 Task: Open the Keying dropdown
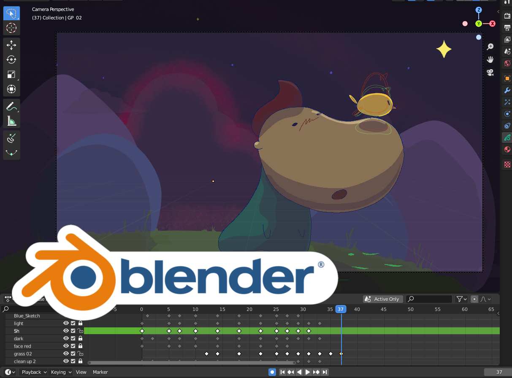tap(61, 372)
